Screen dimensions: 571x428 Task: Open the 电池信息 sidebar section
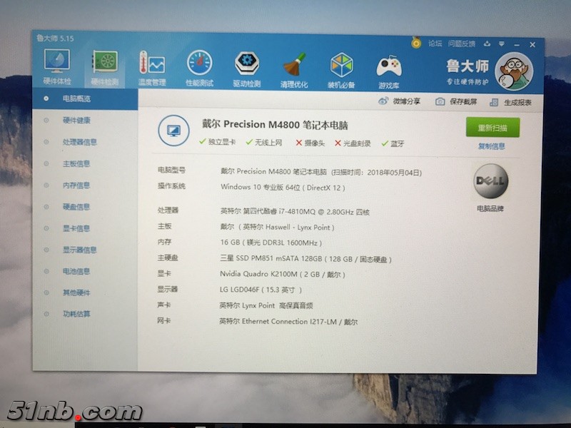pyautogui.click(x=76, y=271)
